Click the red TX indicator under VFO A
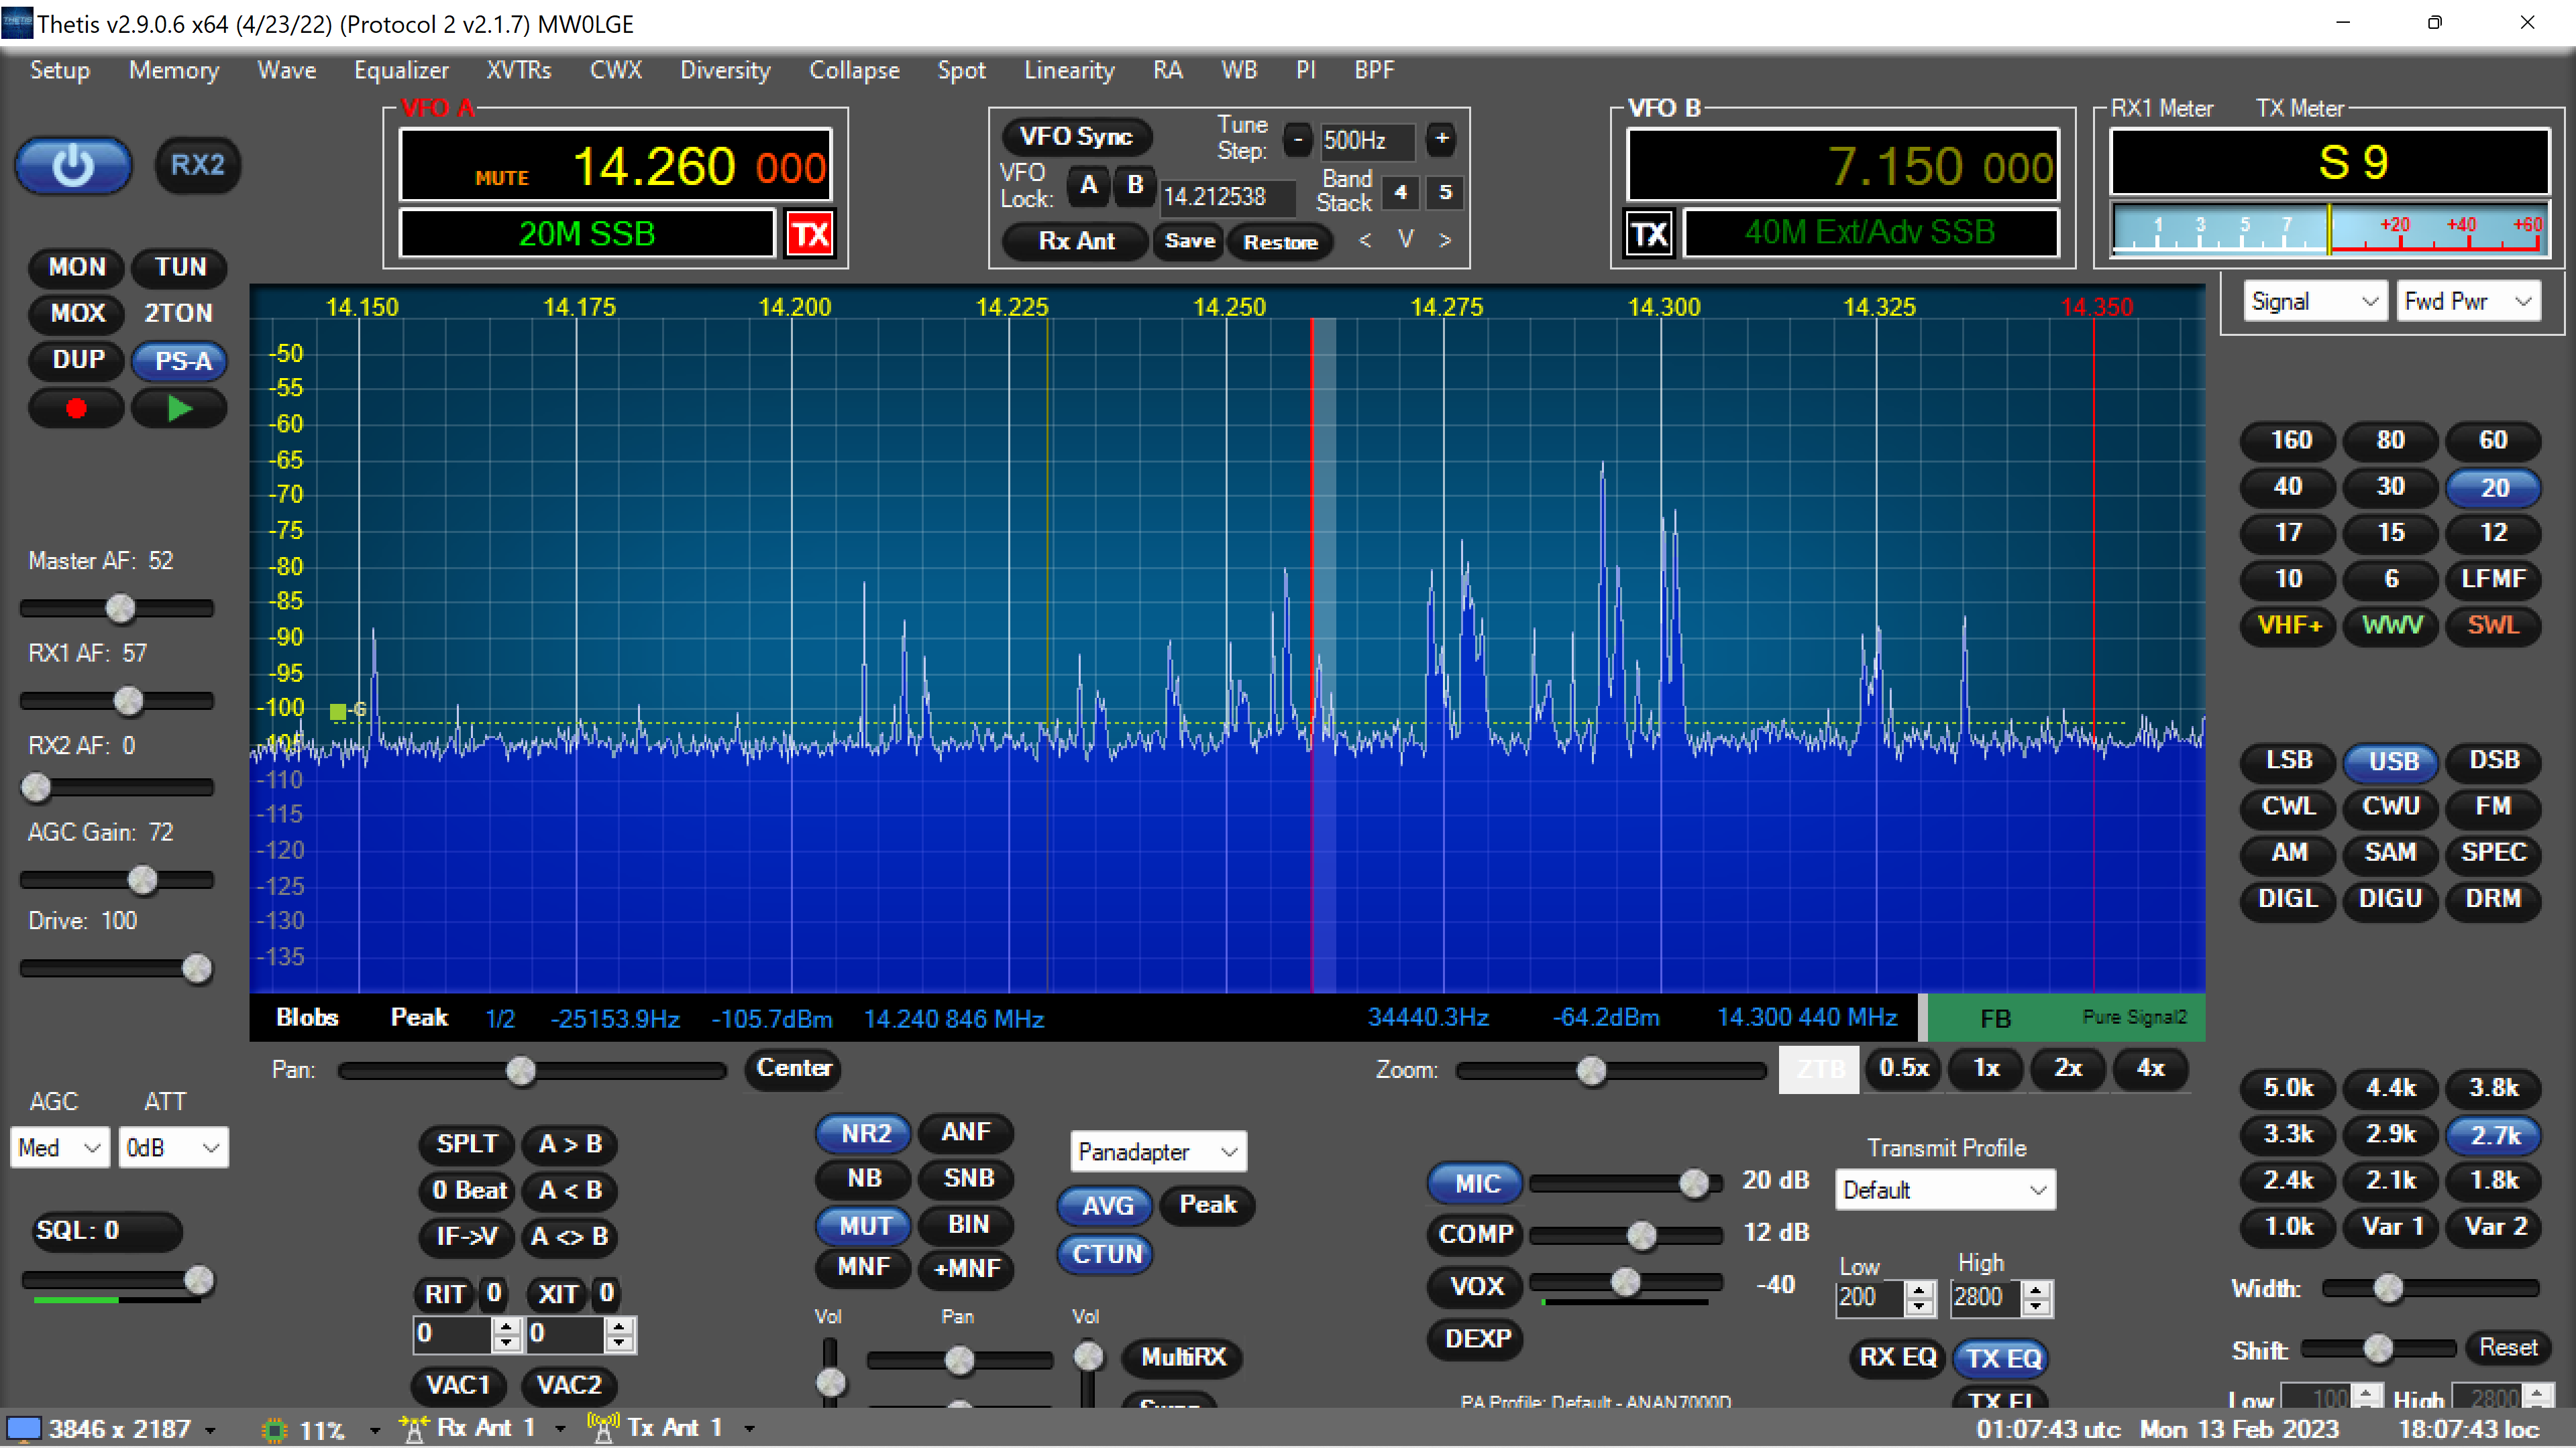2576x1448 pixels. pyautogui.click(x=809, y=235)
